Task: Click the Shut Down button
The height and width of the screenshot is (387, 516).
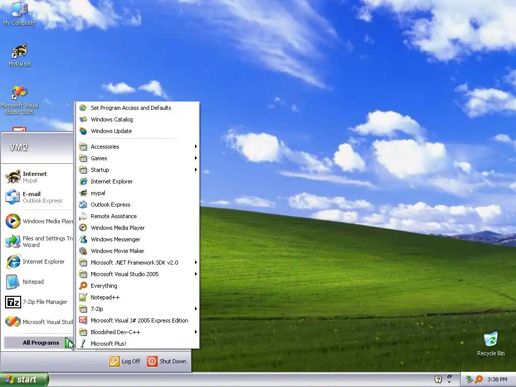Action: [x=166, y=361]
